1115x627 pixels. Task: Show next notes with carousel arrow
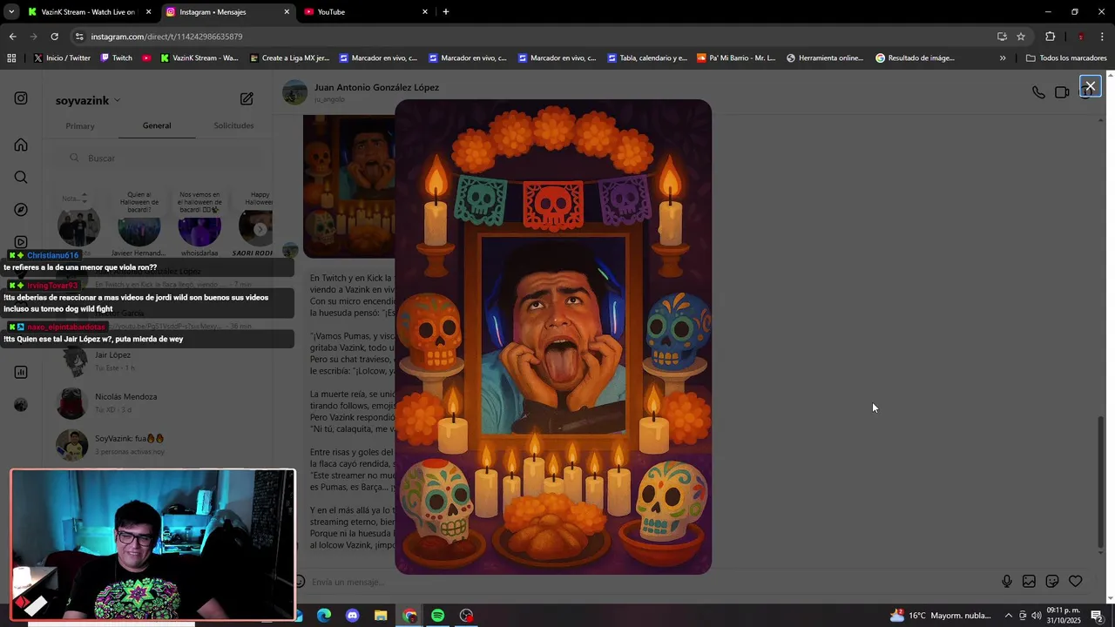tap(260, 229)
